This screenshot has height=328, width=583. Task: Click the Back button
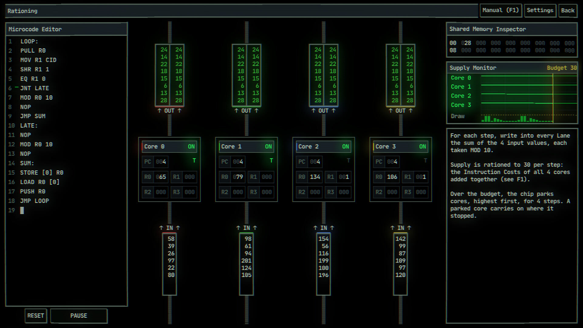[x=568, y=11]
